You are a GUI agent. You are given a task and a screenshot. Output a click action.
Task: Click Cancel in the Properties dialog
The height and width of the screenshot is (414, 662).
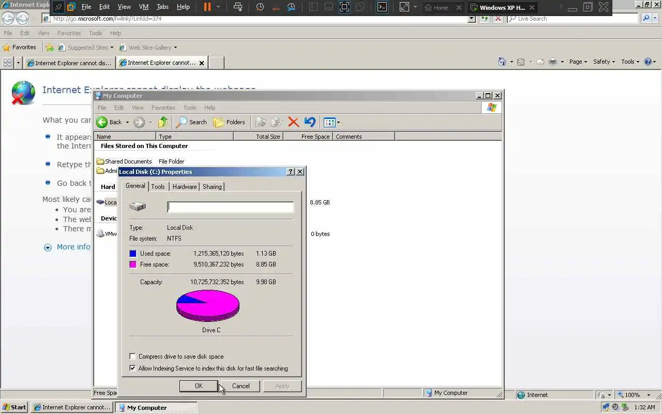[240, 386]
